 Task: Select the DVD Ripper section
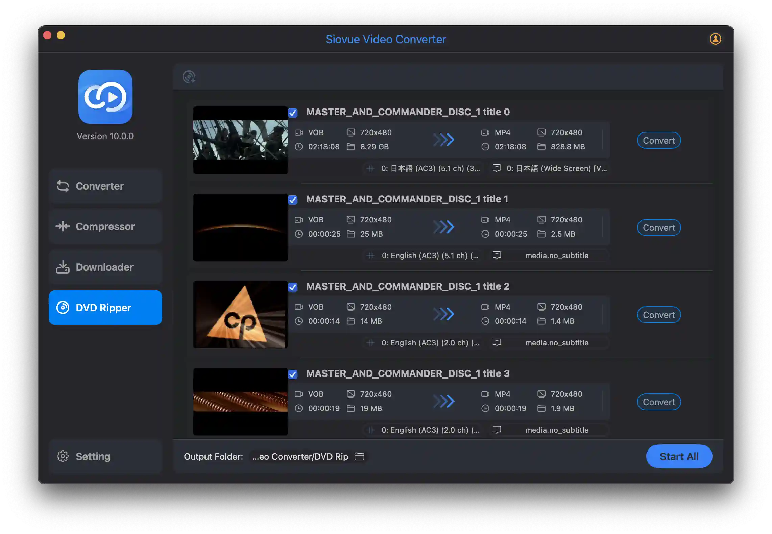tap(105, 308)
